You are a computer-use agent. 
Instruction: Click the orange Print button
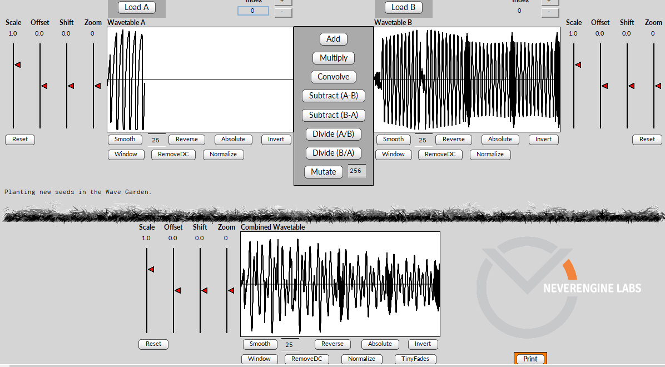tap(530, 359)
